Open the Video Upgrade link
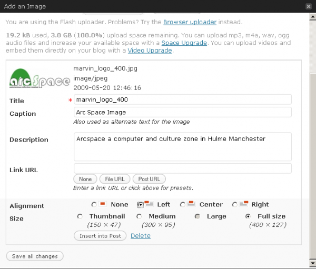 pyautogui.click(x=150, y=51)
